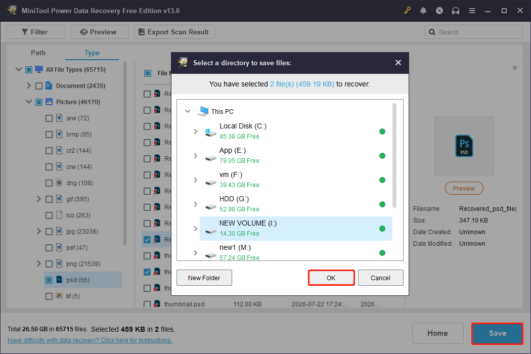Click the Filter toolbar button

(x=36, y=32)
